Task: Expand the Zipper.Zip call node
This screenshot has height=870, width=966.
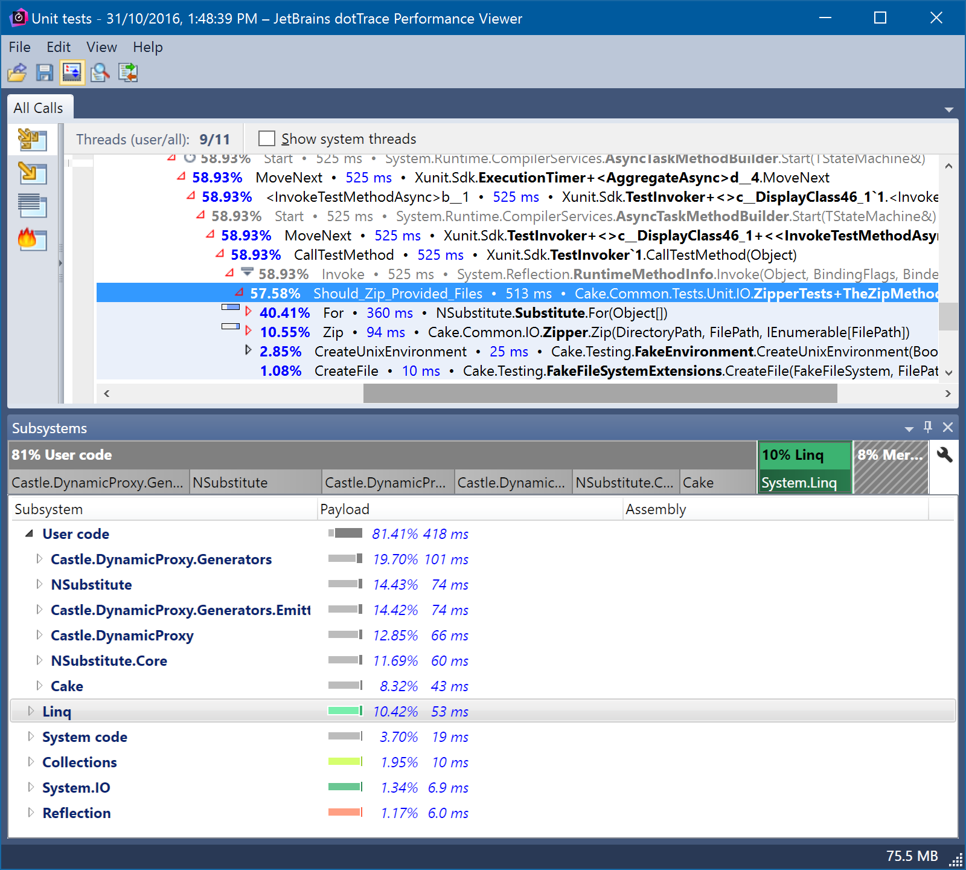Action: [248, 331]
